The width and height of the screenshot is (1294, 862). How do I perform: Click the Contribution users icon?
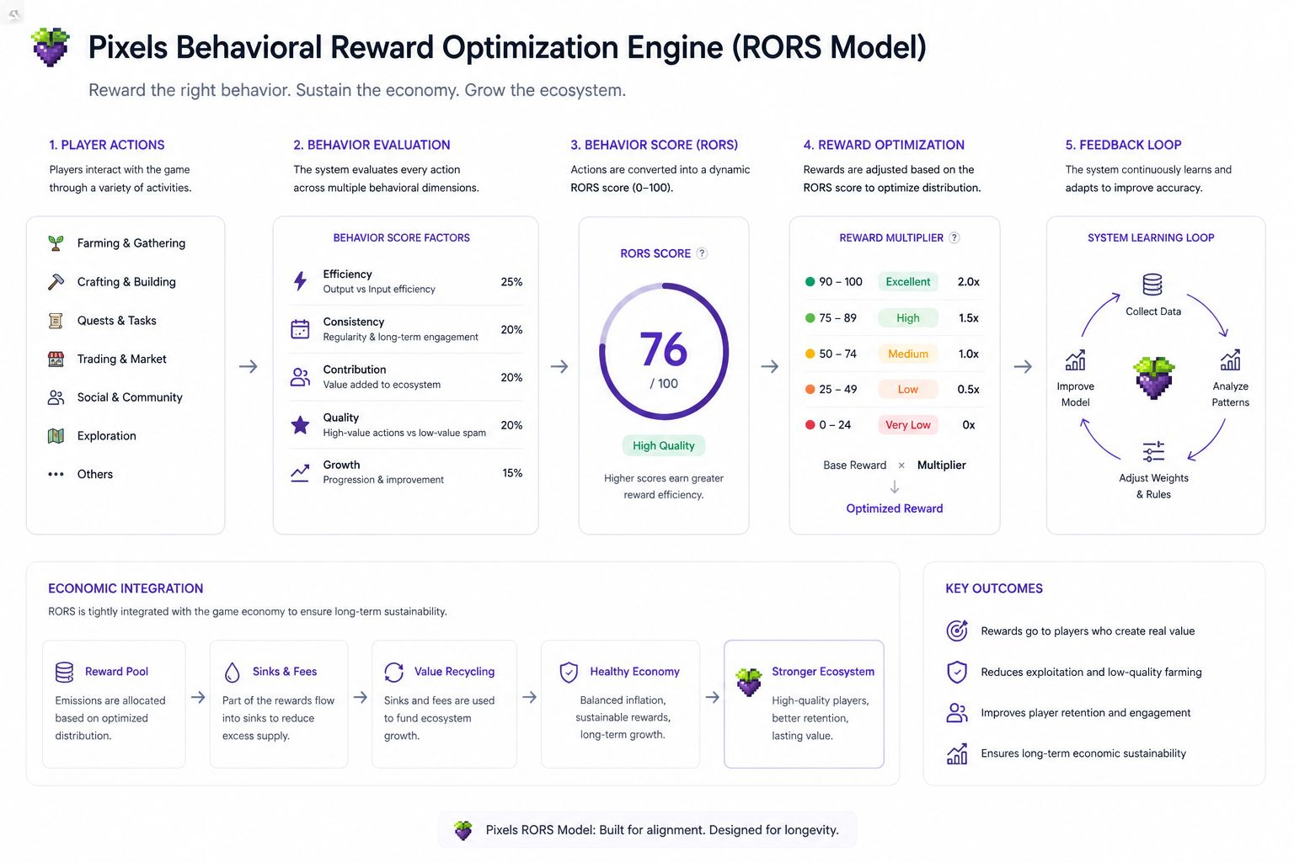pyautogui.click(x=300, y=377)
